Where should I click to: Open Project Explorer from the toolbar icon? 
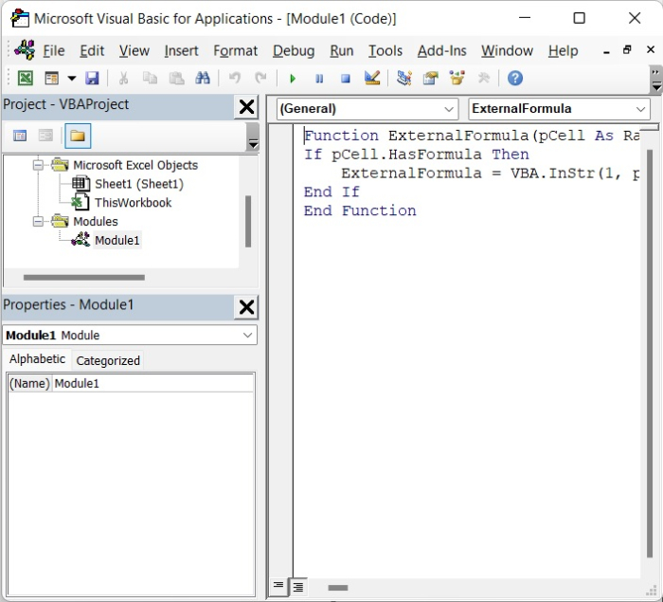pyautogui.click(x=404, y=79)
